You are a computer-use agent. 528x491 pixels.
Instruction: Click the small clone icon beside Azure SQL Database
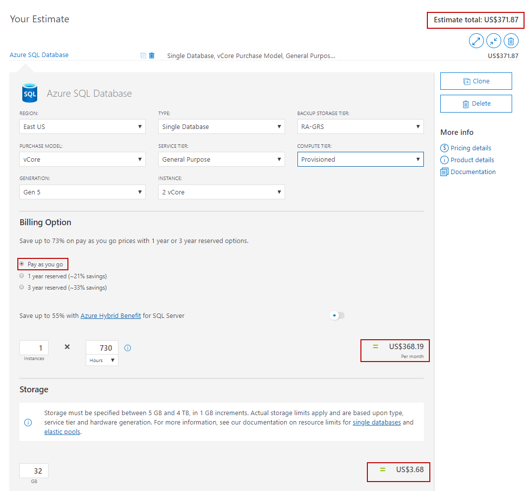point(143,56)
